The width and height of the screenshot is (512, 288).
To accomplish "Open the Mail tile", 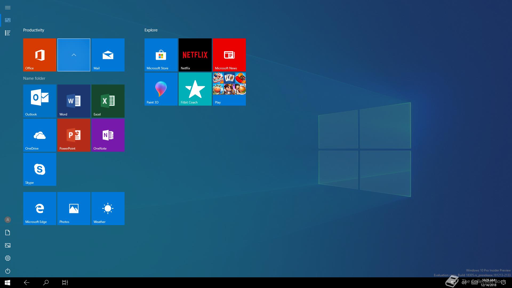I will point(108,55).
